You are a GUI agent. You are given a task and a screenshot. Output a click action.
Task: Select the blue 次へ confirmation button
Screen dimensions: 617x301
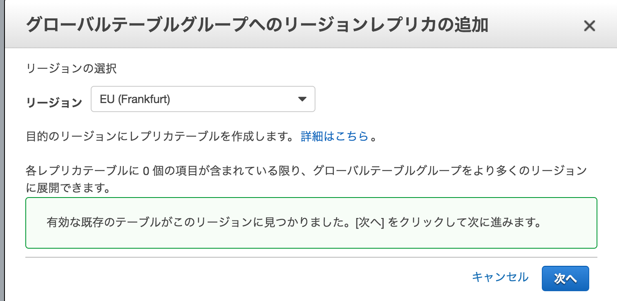(x=565, y=278)
